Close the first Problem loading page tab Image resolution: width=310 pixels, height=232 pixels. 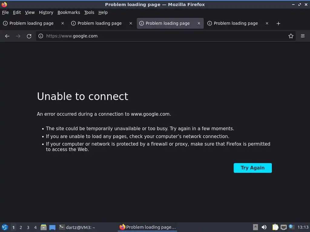pos(63,23)
